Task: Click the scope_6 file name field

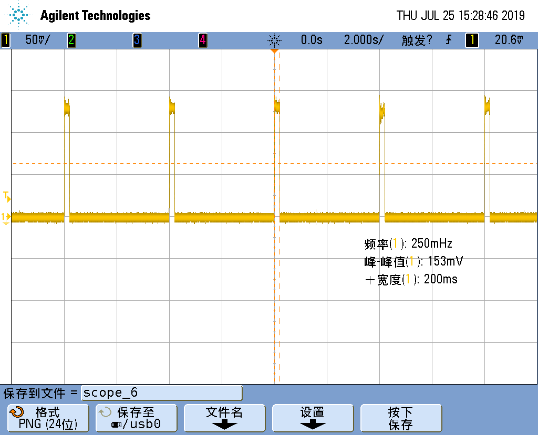Action: click(x=161, y=392)
